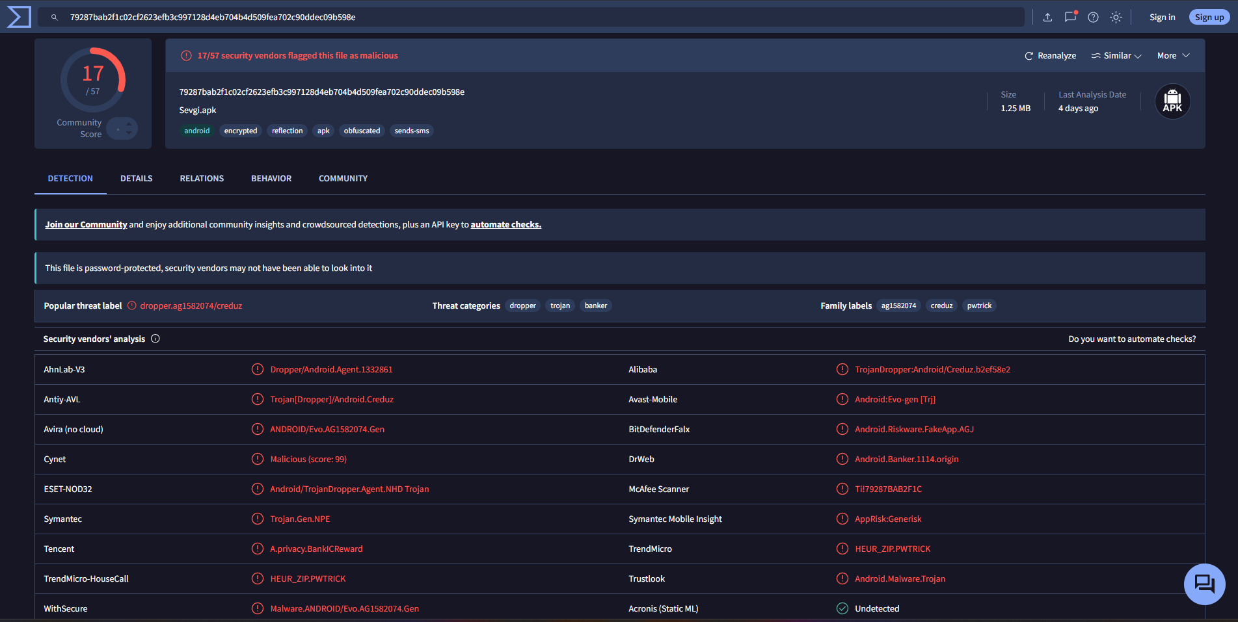Click the WithSecure vendor name
The width and height of the screenshot is (1238, 622).
(65, 608)
